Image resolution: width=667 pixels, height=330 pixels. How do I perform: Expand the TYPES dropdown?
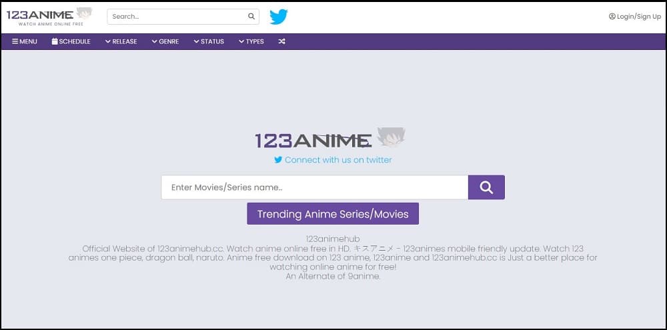point(251,42)
